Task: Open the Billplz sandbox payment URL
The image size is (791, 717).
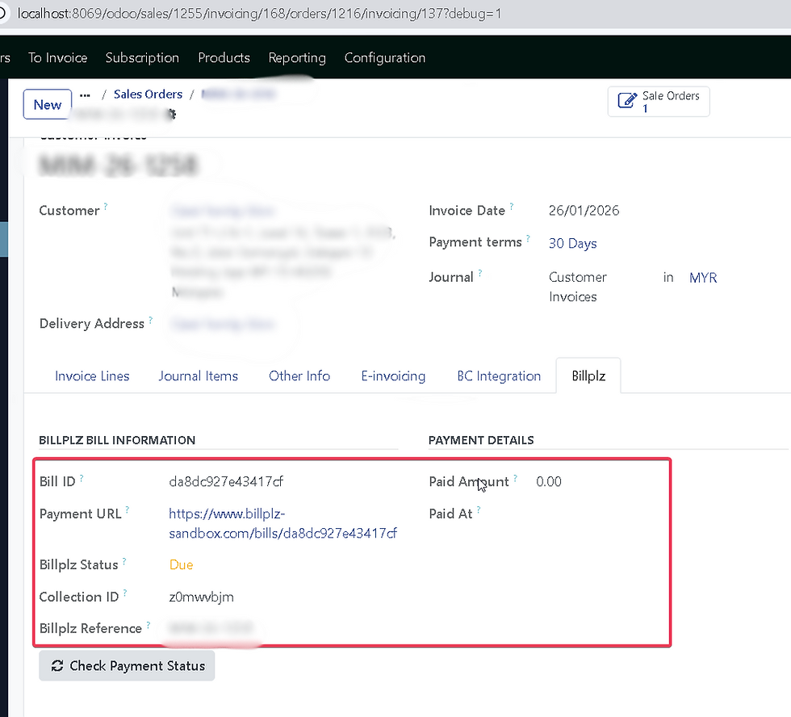Action: click(282, 523)
